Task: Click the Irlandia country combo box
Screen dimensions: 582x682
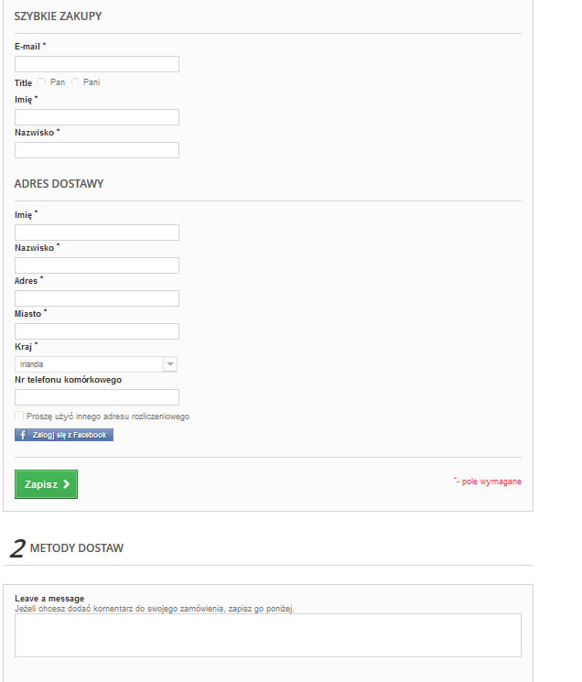Action: click(x=89, y=364)
